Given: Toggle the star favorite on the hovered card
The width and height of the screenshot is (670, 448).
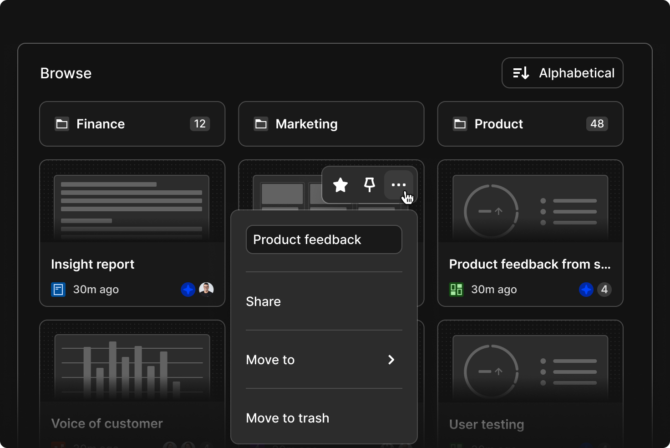Looking at the screenshot, I should (x=340, y=185).
